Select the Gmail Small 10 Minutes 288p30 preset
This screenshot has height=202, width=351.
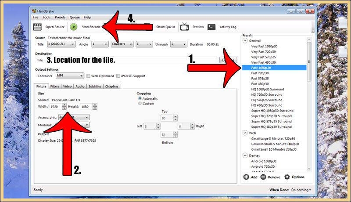(x=274, y=149)
